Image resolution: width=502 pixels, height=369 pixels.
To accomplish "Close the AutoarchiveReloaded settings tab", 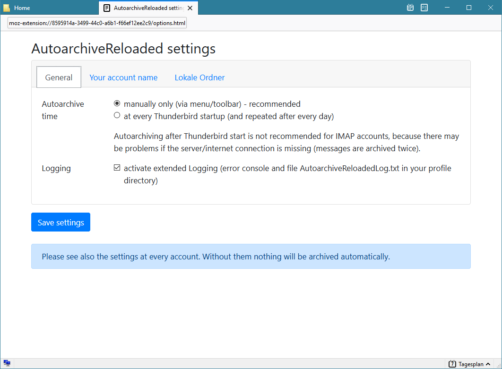I will point(190,8).
